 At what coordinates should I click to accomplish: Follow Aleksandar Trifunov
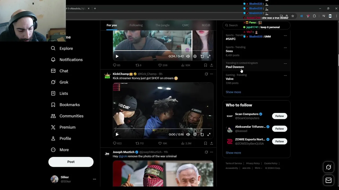(x=279, y=129)
